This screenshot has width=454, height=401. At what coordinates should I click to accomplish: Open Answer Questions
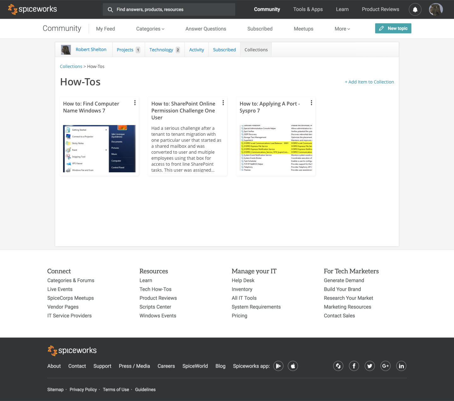pyautogui.click(x=206, y=29)
